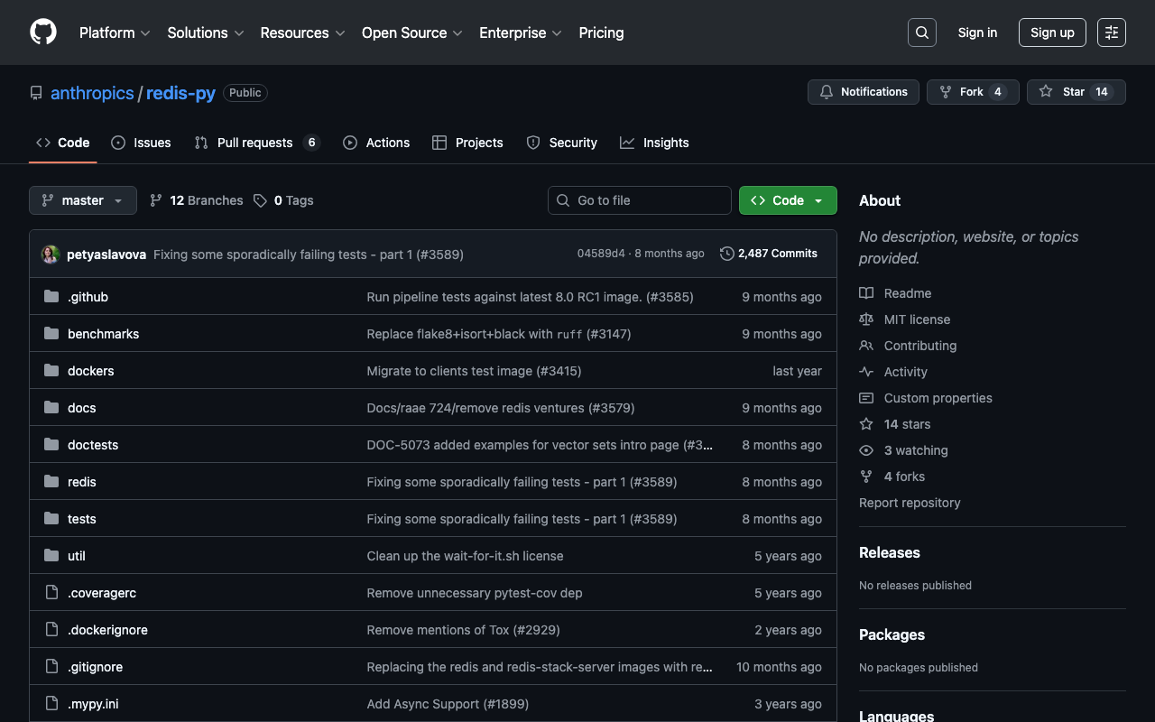
Task: Click the .coveragerc file icon
Action: (51, 593)
